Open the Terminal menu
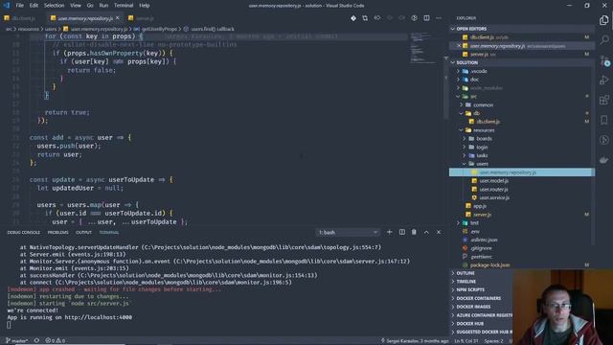613x345 pixels. click(124, 6)
